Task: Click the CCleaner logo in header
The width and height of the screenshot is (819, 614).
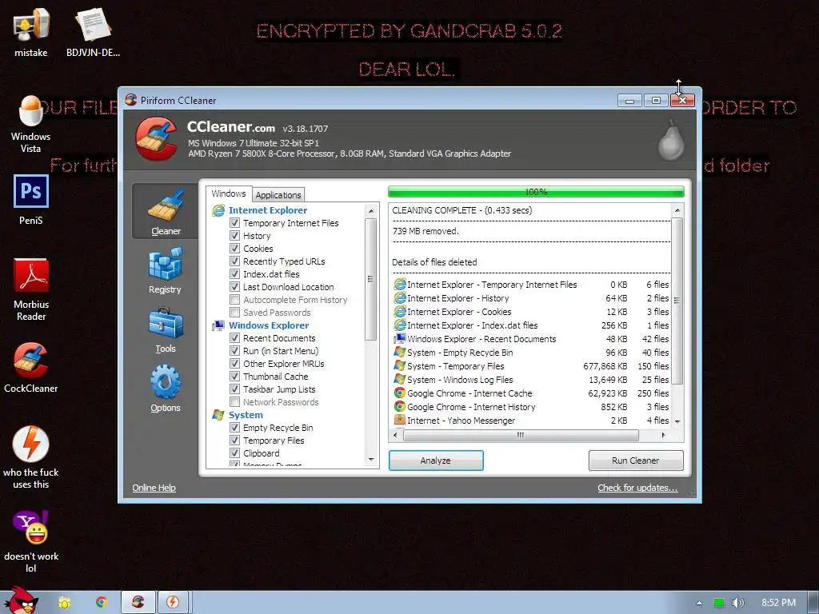Action: [156, 138]
